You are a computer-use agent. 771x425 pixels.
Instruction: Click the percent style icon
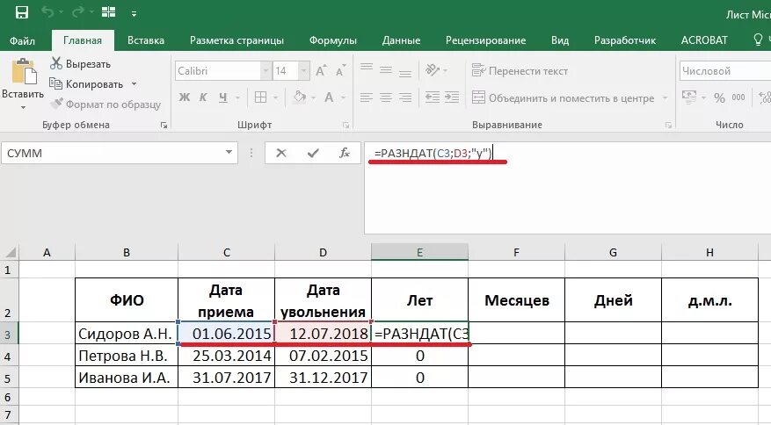(x=719, y=97)
